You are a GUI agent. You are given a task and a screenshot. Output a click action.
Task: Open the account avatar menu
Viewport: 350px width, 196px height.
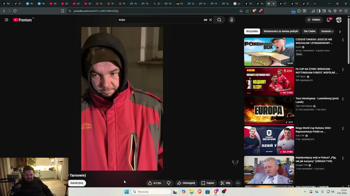click(339, 20)
